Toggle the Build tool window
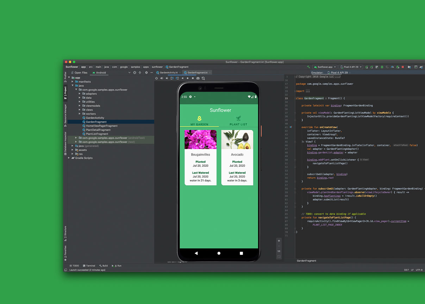This screenshot has width=425, height=304. (104, 266)
